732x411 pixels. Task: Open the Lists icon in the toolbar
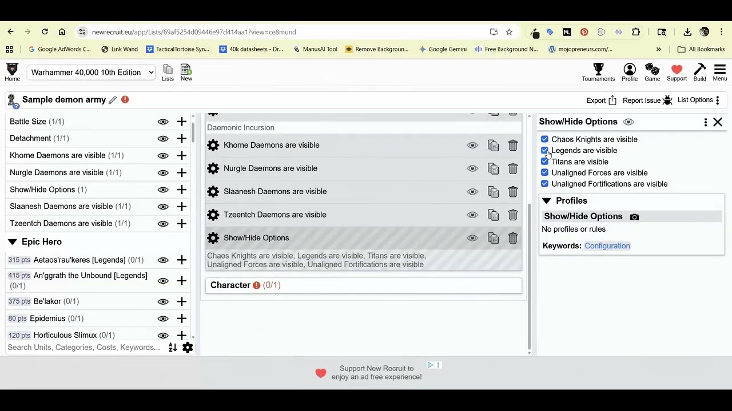pos(168,72)
